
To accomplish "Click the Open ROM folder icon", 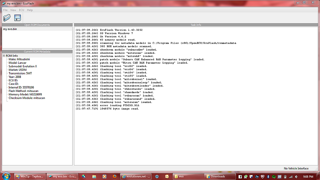I will click(7, 18).
